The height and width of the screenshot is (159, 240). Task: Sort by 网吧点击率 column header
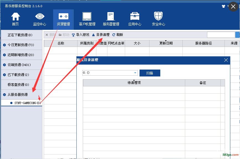tap(116, 43)
